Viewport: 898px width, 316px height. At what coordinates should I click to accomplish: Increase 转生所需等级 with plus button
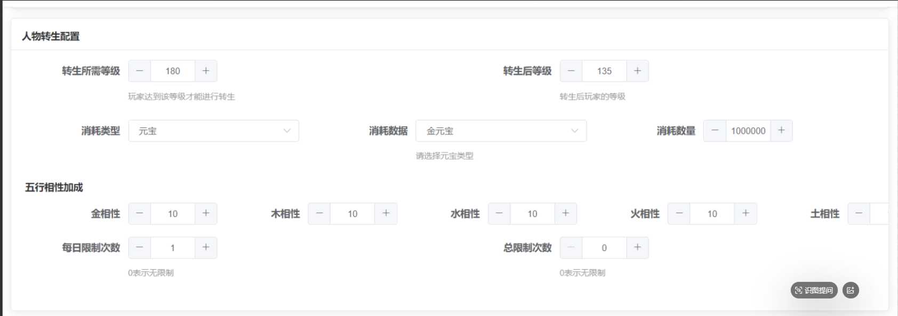[x=206, y=71]
